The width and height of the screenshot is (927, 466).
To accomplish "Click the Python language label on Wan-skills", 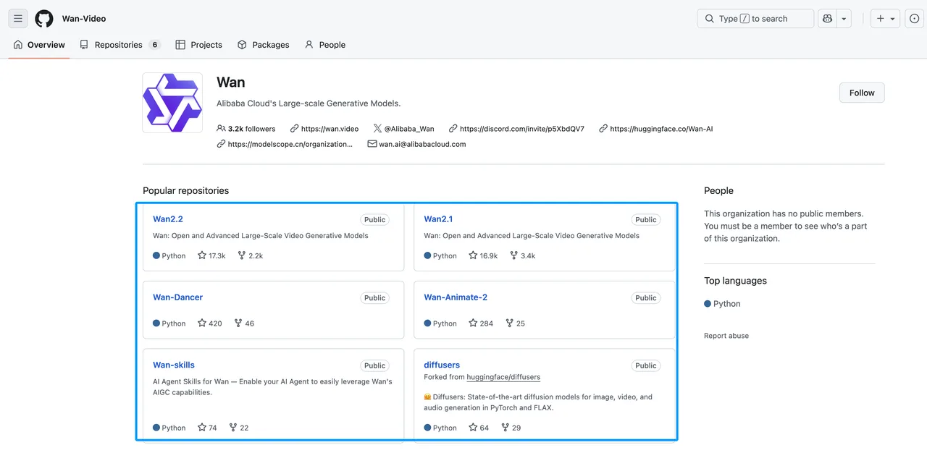I will [169, 428].
